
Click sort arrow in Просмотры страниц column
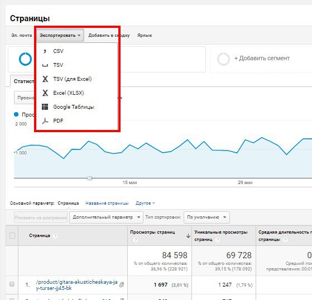tap(188, 236)
